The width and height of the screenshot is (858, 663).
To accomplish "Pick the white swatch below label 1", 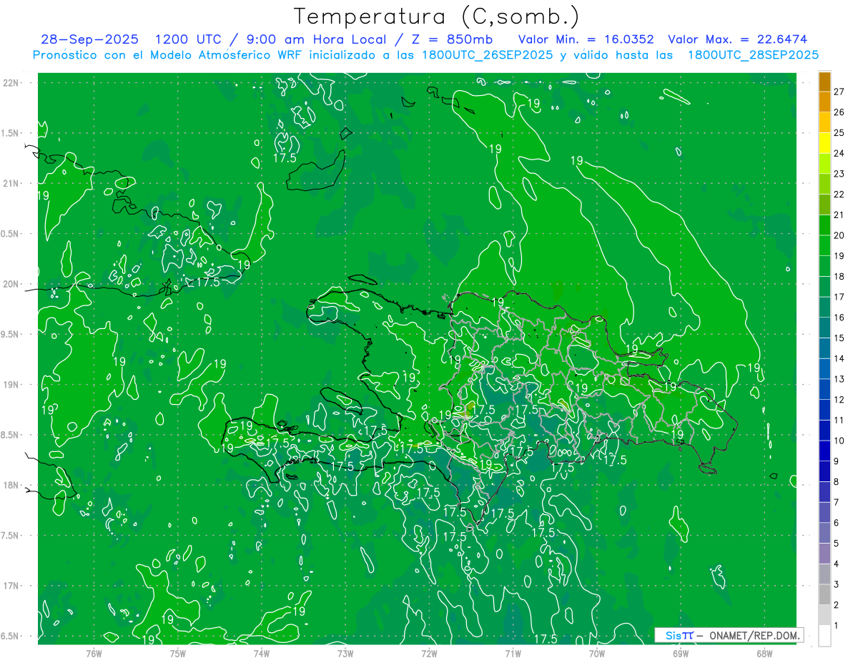I will pos(824,636).
